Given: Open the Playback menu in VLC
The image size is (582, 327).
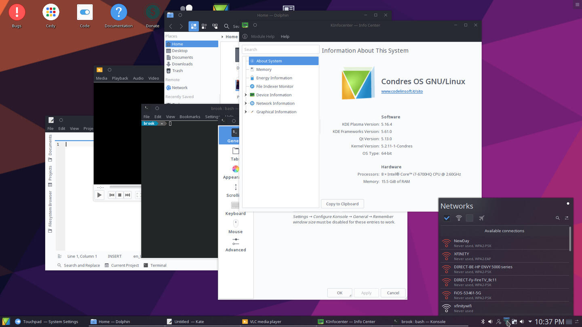Looking at the screenshot, I should [x=120, y=78].
